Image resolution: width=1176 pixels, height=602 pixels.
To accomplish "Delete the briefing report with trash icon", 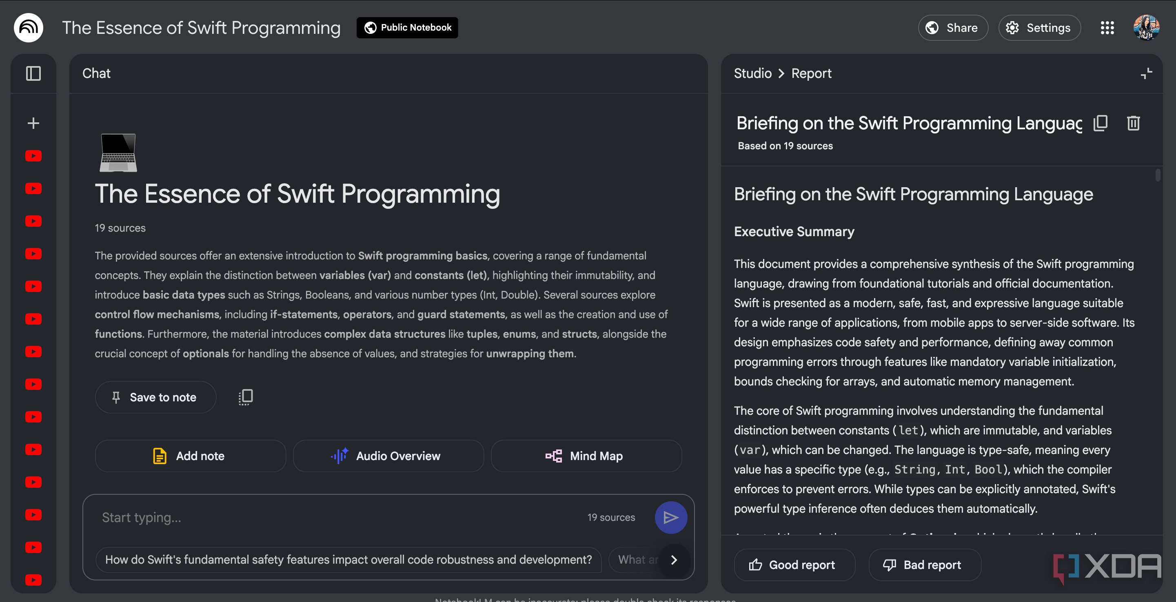I will (x=1134, y=123).
